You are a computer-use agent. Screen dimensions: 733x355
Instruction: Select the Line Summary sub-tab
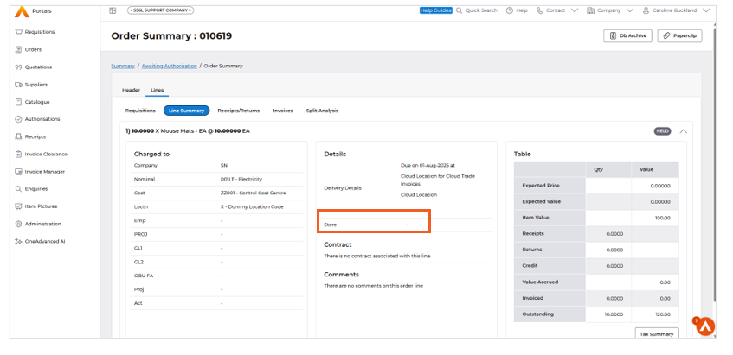tap(187, 111)
